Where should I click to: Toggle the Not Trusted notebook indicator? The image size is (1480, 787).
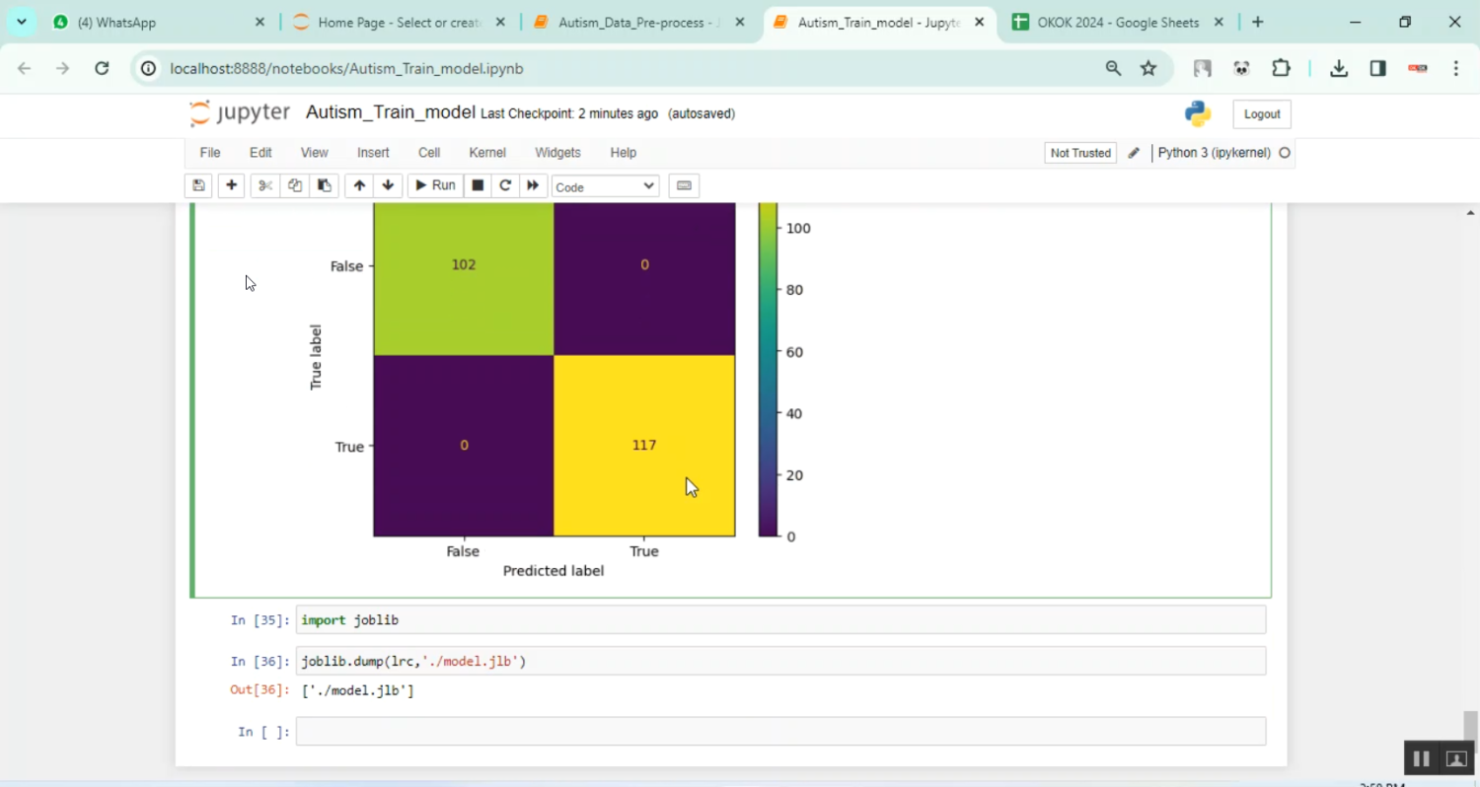tap(1080, 153)
